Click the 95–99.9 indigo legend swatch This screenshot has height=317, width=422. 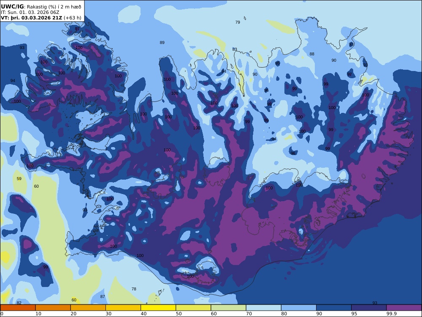coord(369,308)
